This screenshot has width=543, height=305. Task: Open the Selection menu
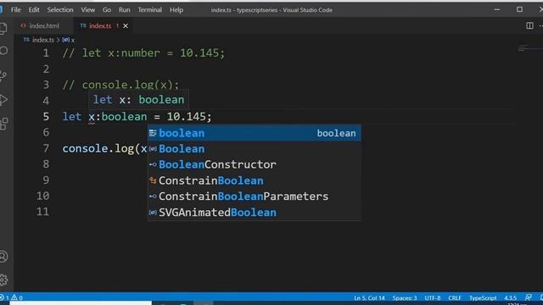60,10
